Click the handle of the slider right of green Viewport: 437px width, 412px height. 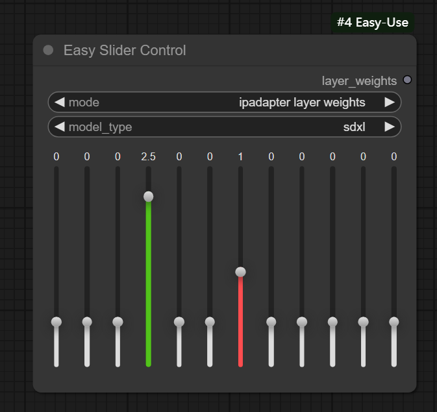pos(179,322)
